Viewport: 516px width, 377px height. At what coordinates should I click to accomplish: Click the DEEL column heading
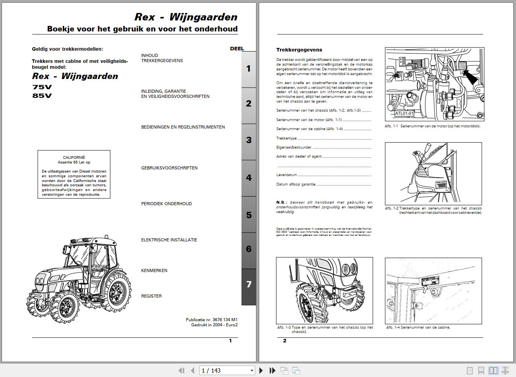(237, 49)
